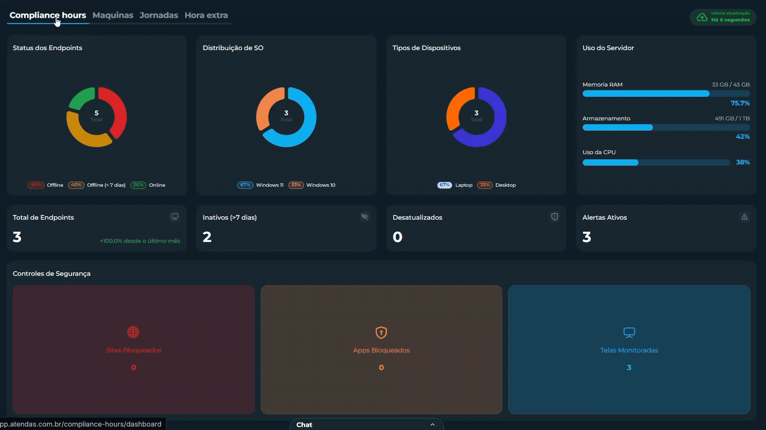Click the shield icon in Desatualizados card

coord(554,217)
